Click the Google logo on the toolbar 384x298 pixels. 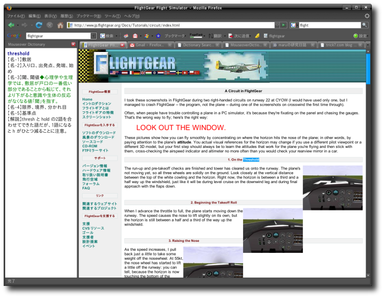(14, 36)
